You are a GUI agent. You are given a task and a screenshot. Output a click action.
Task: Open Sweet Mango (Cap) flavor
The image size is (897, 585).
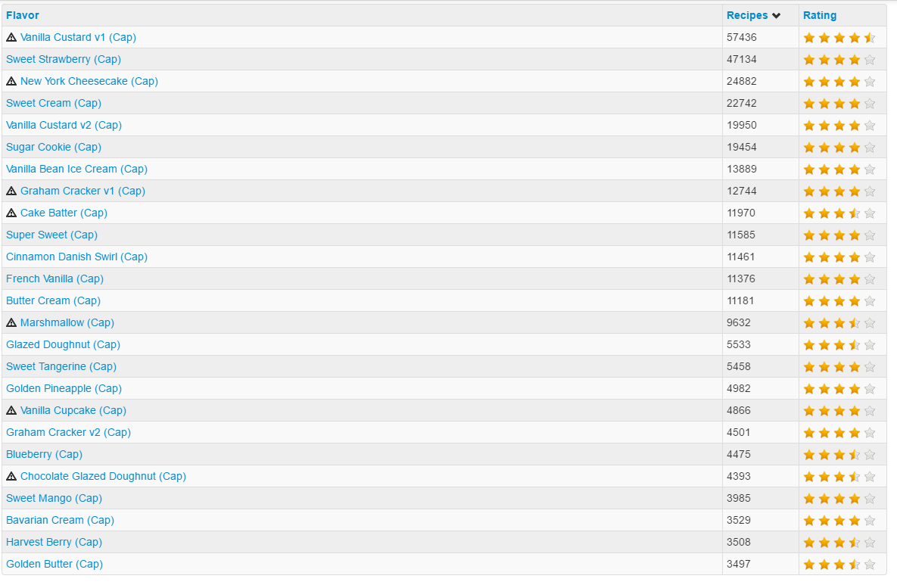point(54,498)
